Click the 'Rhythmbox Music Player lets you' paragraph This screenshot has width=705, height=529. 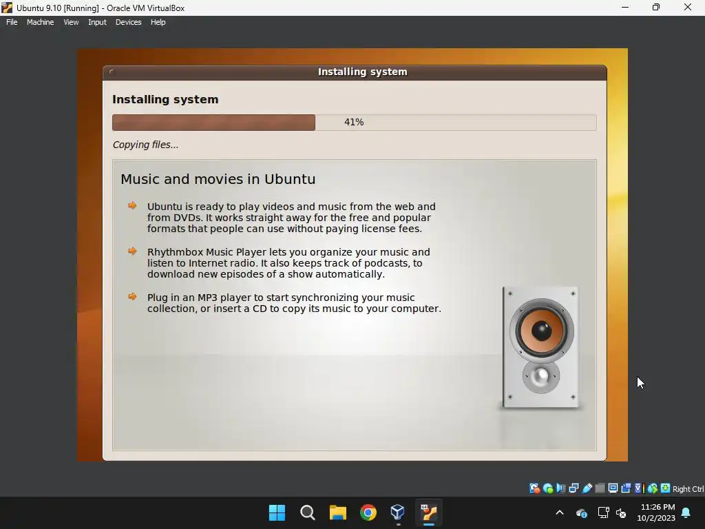(288, 263)
